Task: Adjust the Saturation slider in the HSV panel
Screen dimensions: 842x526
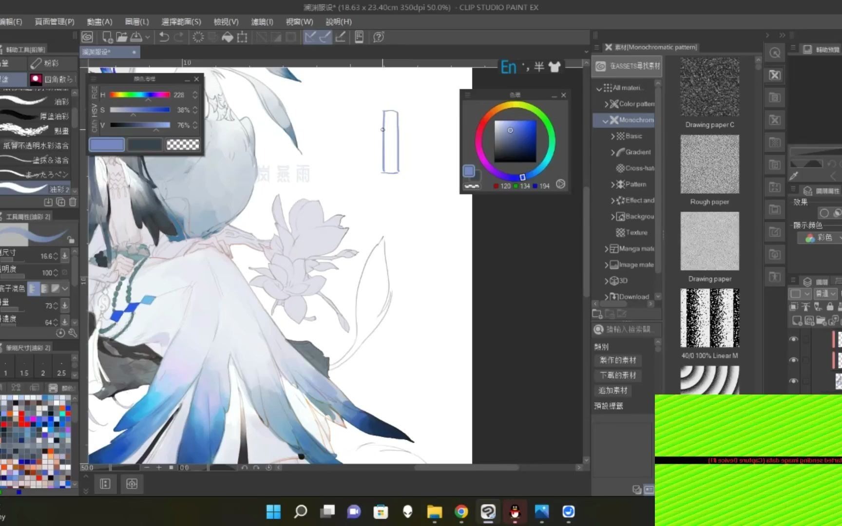Action: [140, 110]
